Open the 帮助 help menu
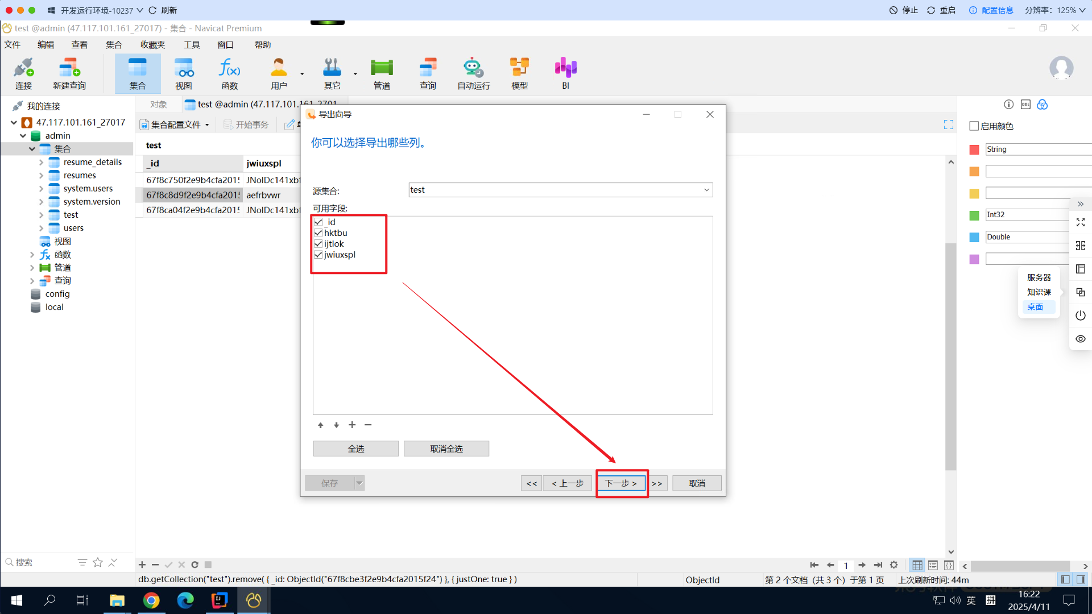Image resolution: width=1092 pixels, height=614 pixels. [x=263, y=45]
